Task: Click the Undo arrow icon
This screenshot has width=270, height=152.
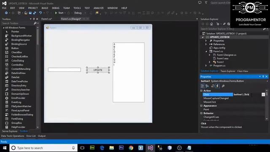Action: 40,13
